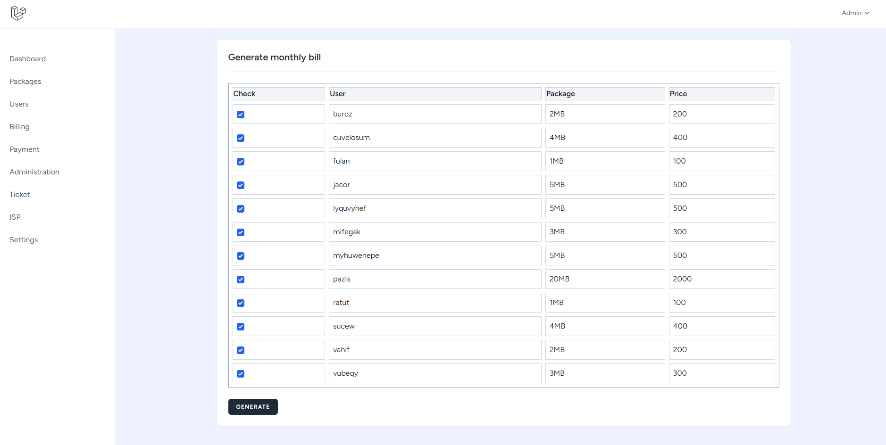886x445 pixels.
Task: Navigate to the Administration page
Action: coord(34,172)
